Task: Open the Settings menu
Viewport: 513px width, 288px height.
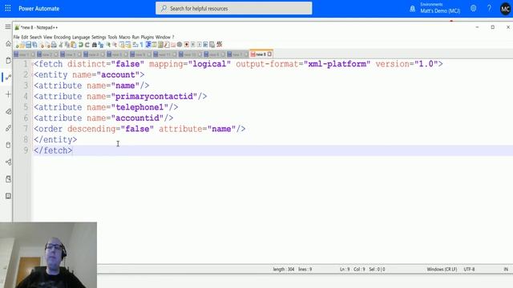Action: pos(99,38)
